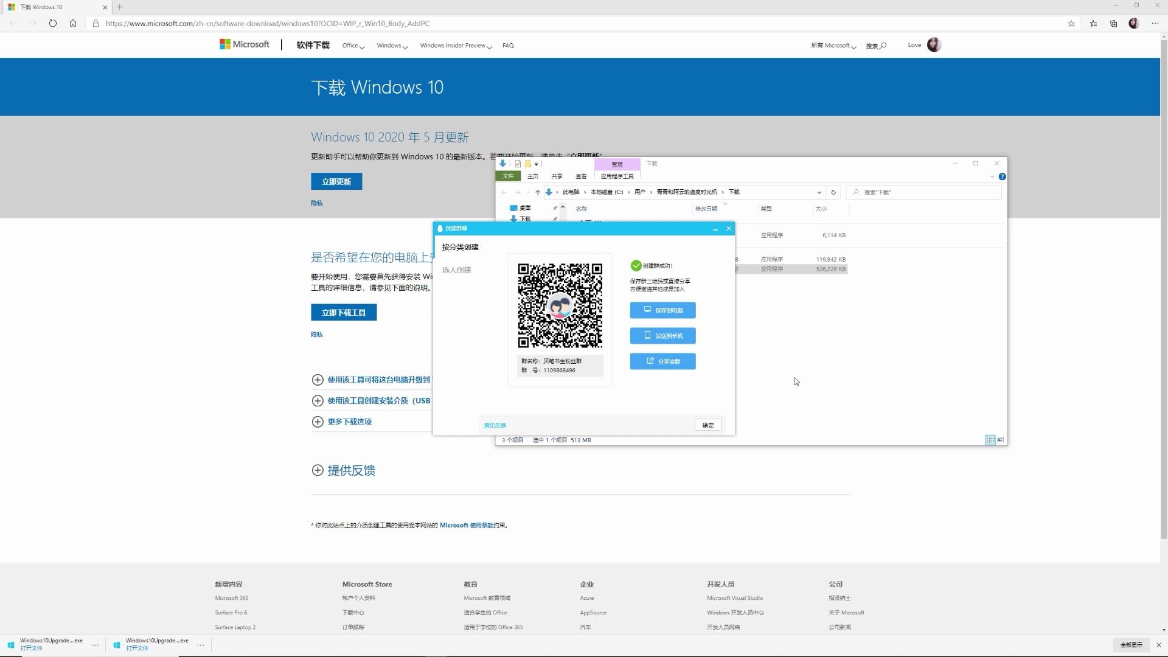The width and height of the screenshot is (1168, 657).
Task: Click the 确定 confirm button in dialog
Action: coord(708,425)
